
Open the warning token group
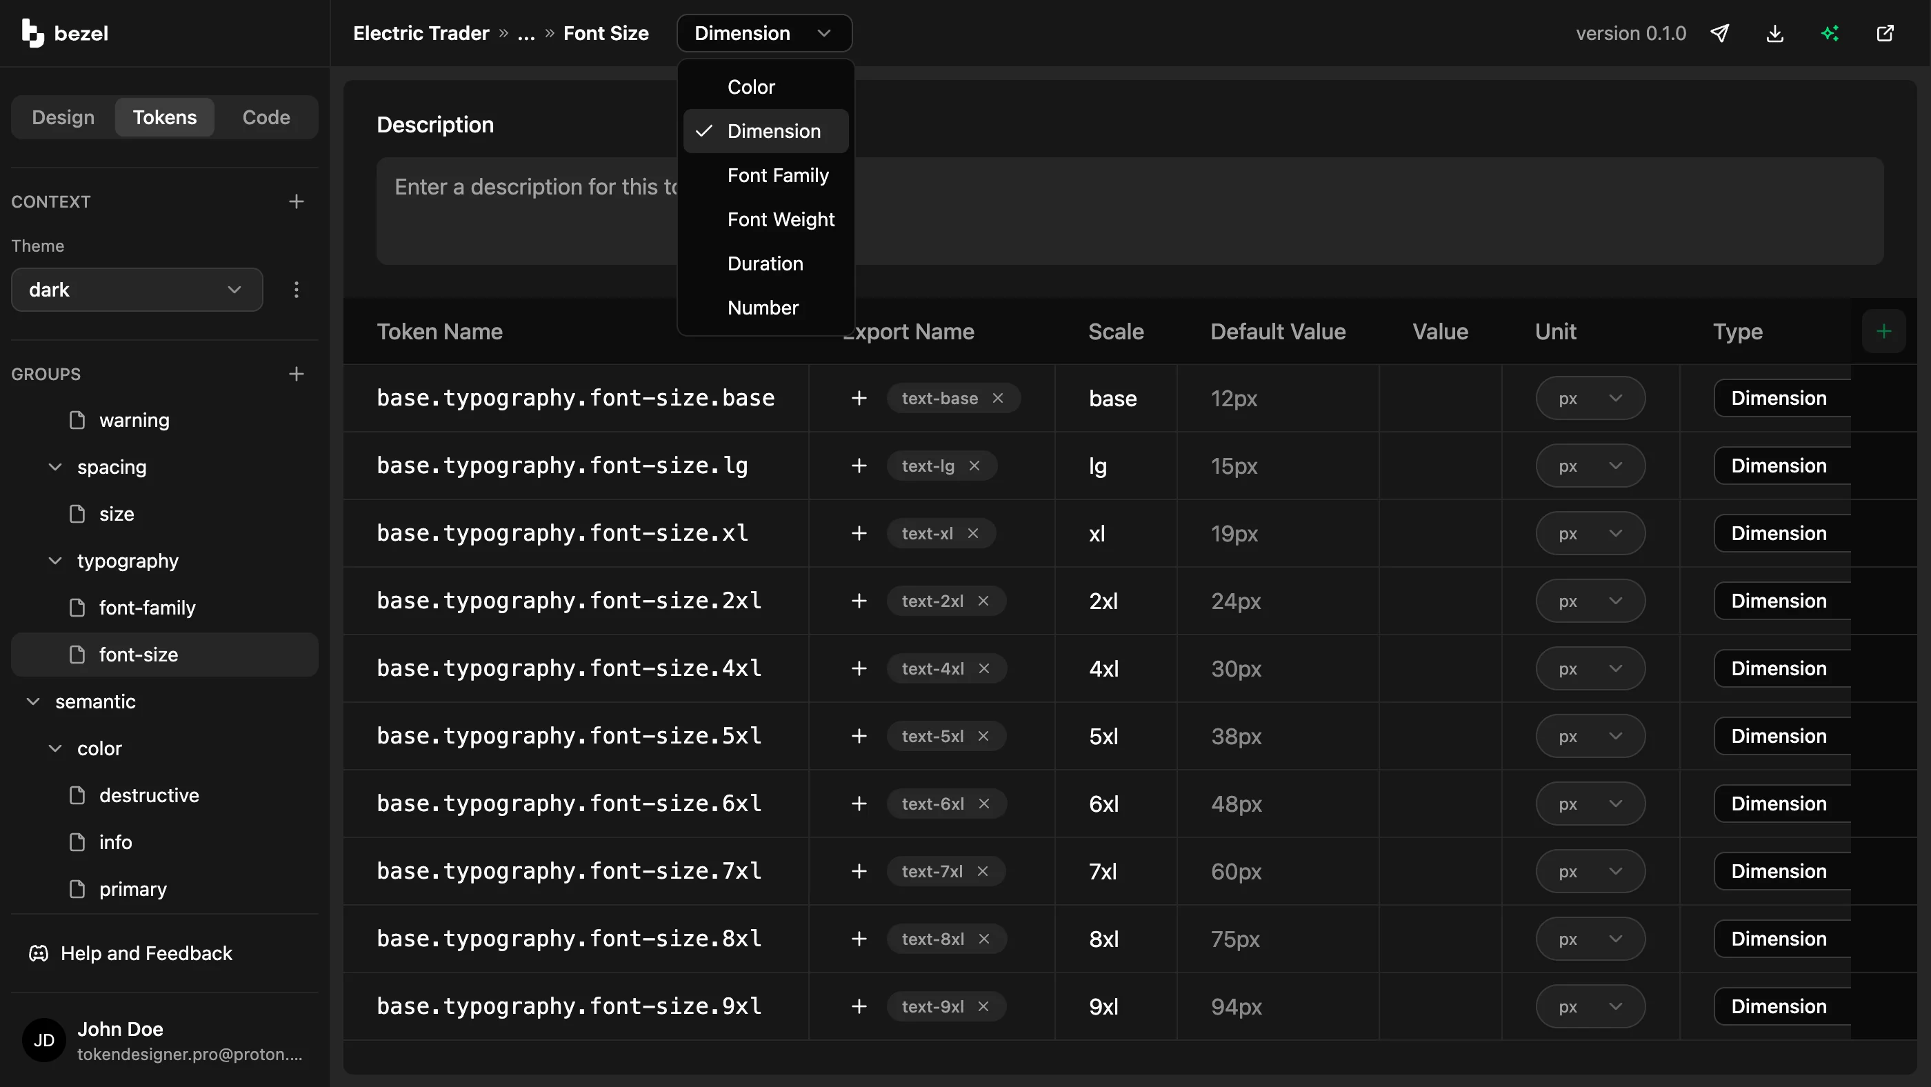(165, 420)
